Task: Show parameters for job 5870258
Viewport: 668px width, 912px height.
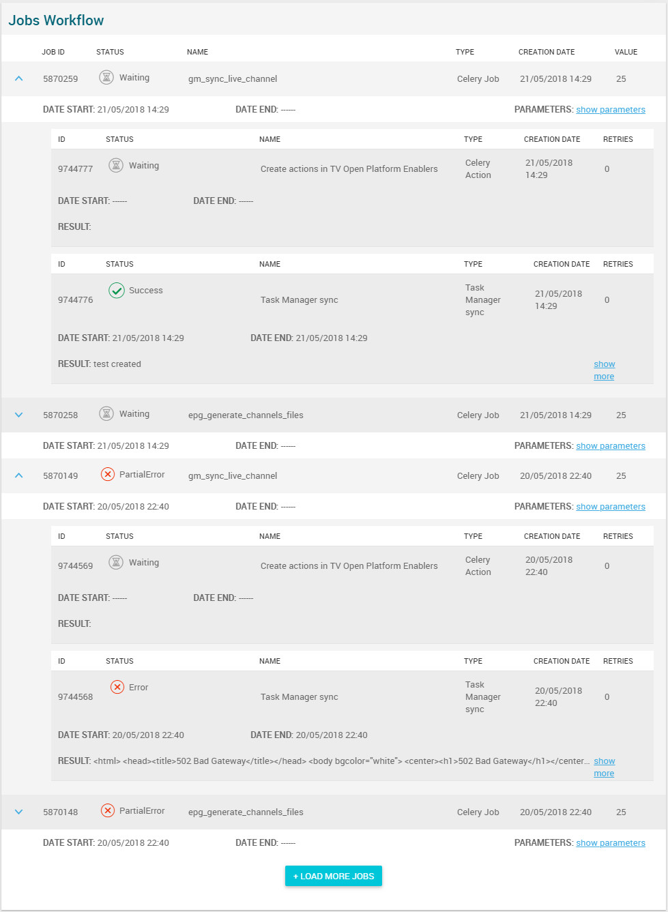Action: [x=610, y=445]
